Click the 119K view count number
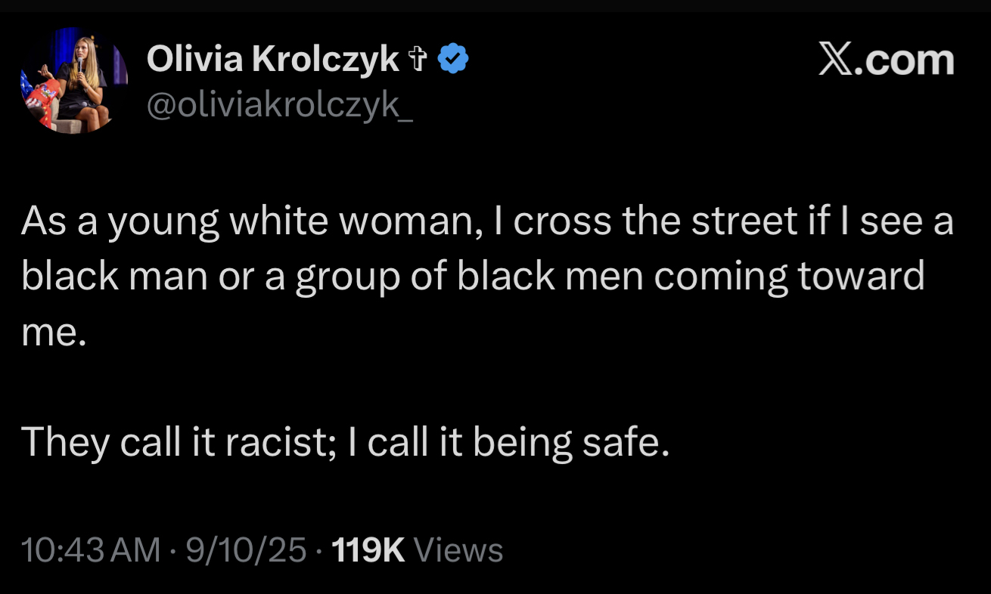991x594 pixels. coord(368,549)
